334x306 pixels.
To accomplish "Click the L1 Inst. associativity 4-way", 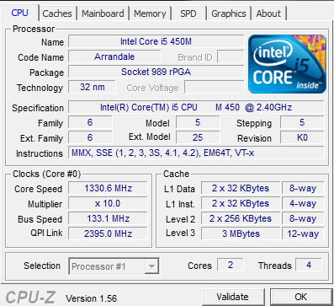I will tap(303, 203).
